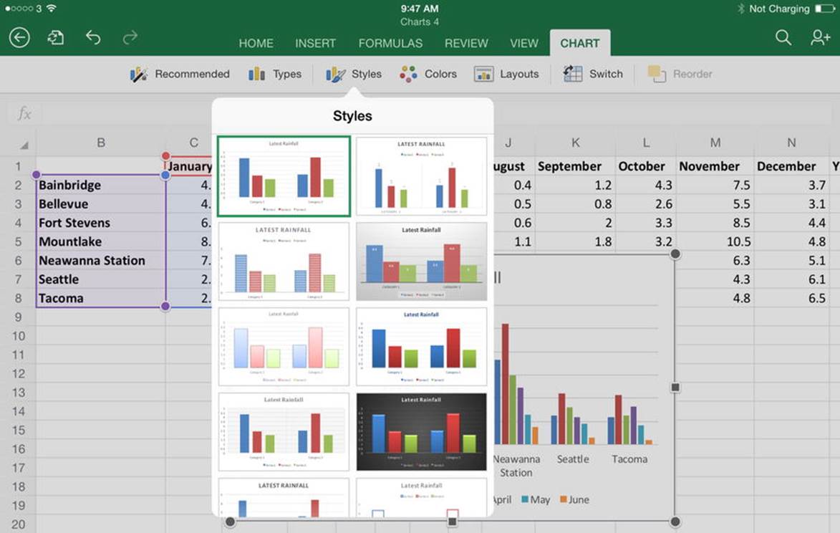Open the search magnifier icon
This screenshot has height=533, width=840.
pos(783,37)
